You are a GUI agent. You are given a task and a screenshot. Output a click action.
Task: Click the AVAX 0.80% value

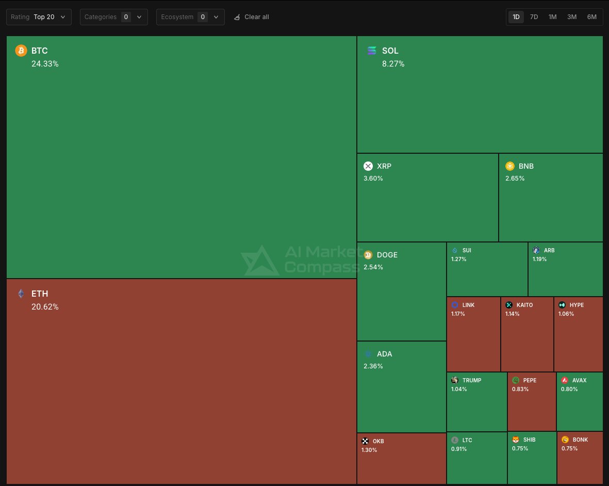coord(569,390)
